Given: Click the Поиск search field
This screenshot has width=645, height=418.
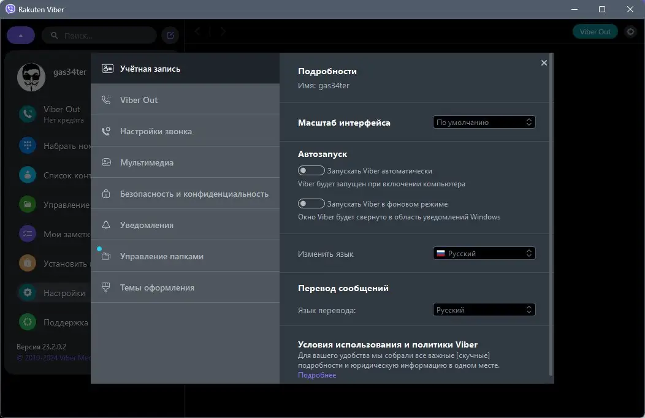Looking at the screenshot, I should coord(98,35).
